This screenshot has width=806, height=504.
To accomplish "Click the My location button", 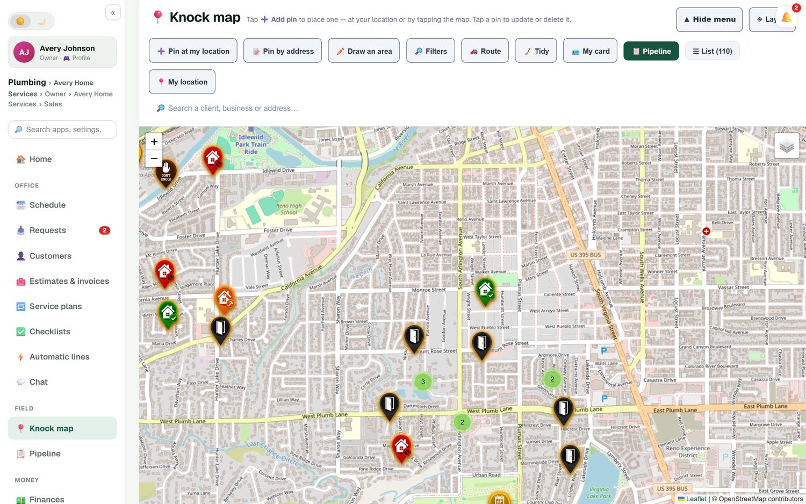I will point(182,82).
